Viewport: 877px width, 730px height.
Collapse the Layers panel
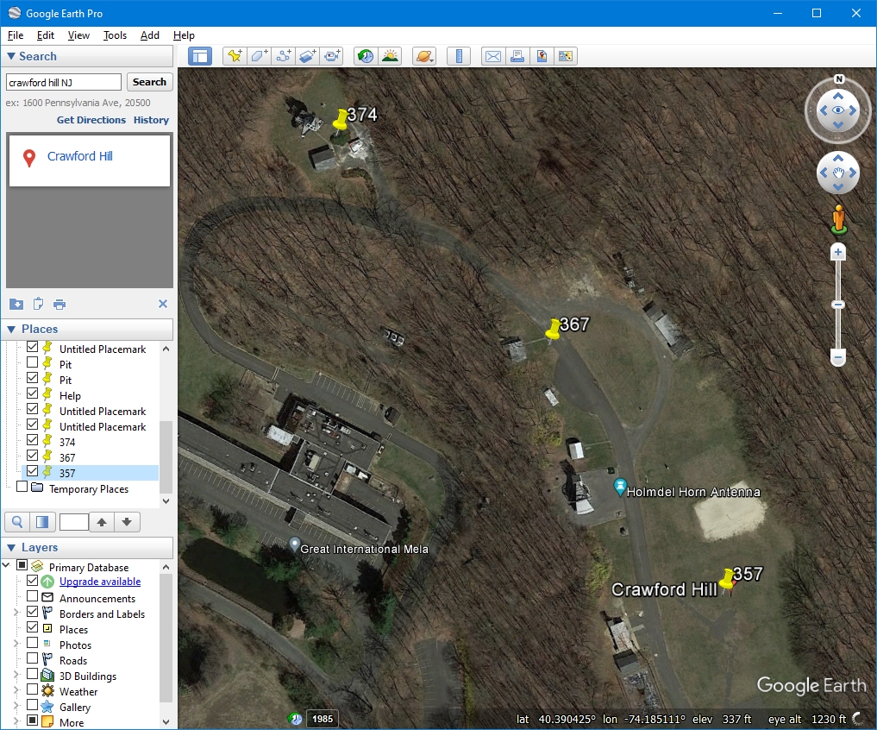[11, 547]
